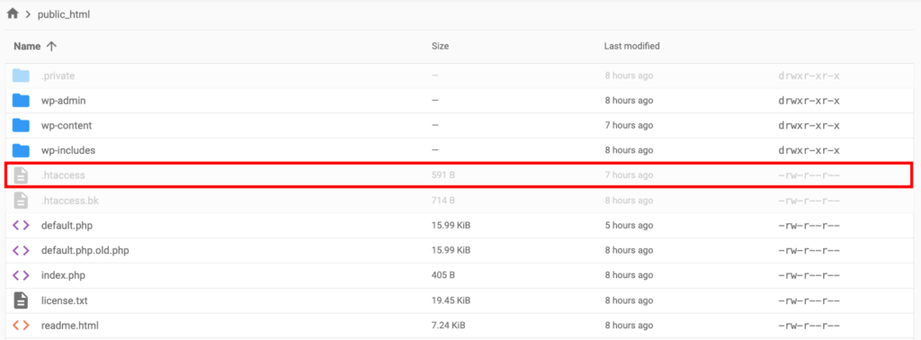This screenshot has height=340, width=921.
Task: Select the .htaccess file name
Action: 63,175
